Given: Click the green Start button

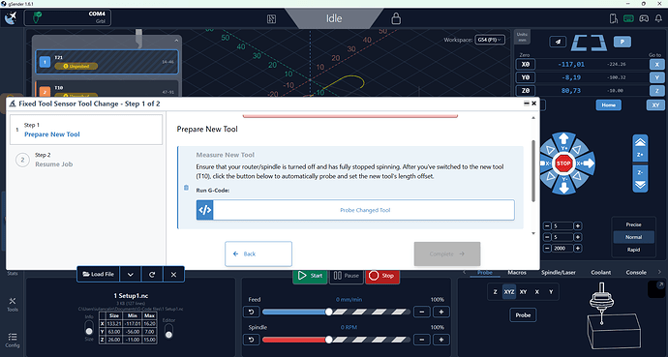Looking at the screenshot, I should click(310, 276).
